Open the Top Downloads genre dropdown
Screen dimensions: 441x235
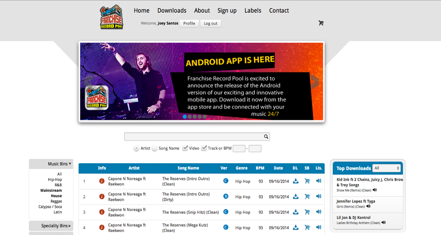pos(386,168)
